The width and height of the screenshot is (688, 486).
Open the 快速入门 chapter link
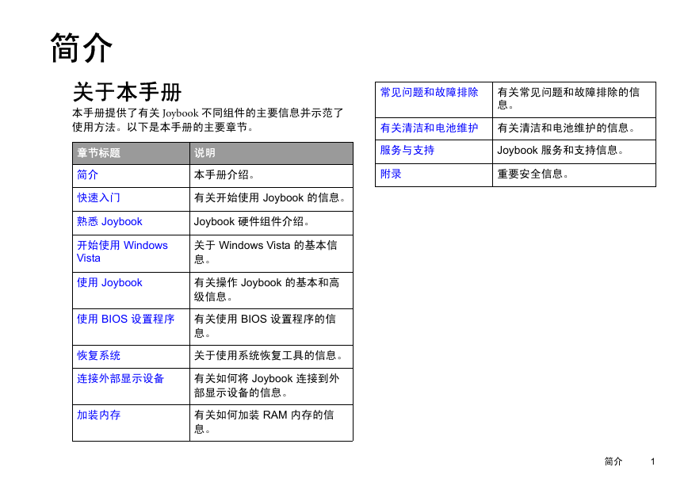tap(98, 198)
